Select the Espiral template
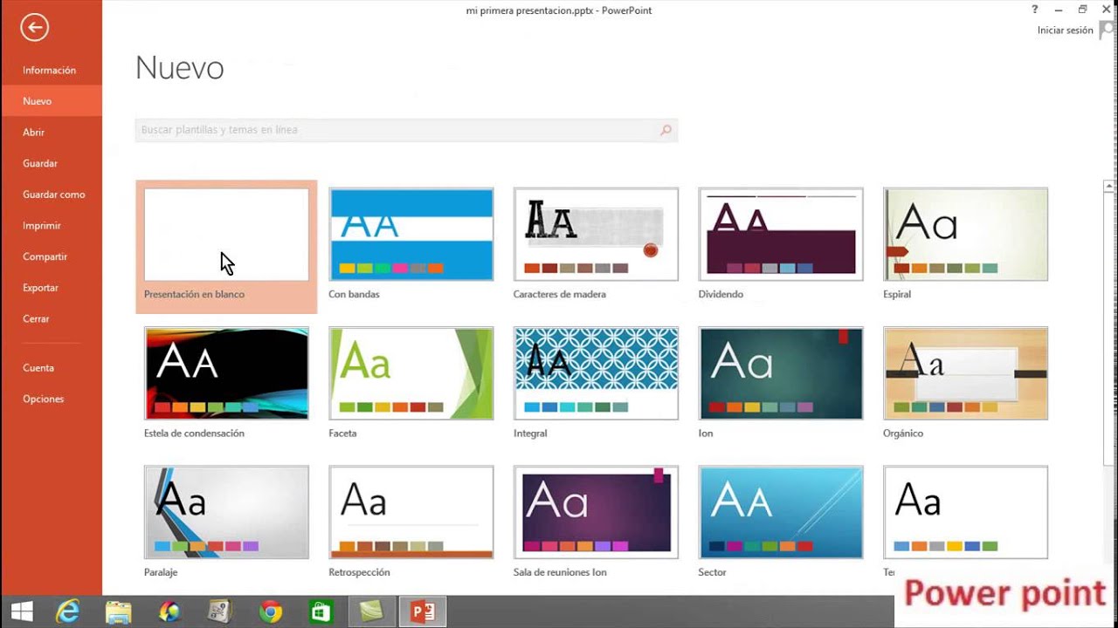The image size is (1118, 628). (965, 235)
